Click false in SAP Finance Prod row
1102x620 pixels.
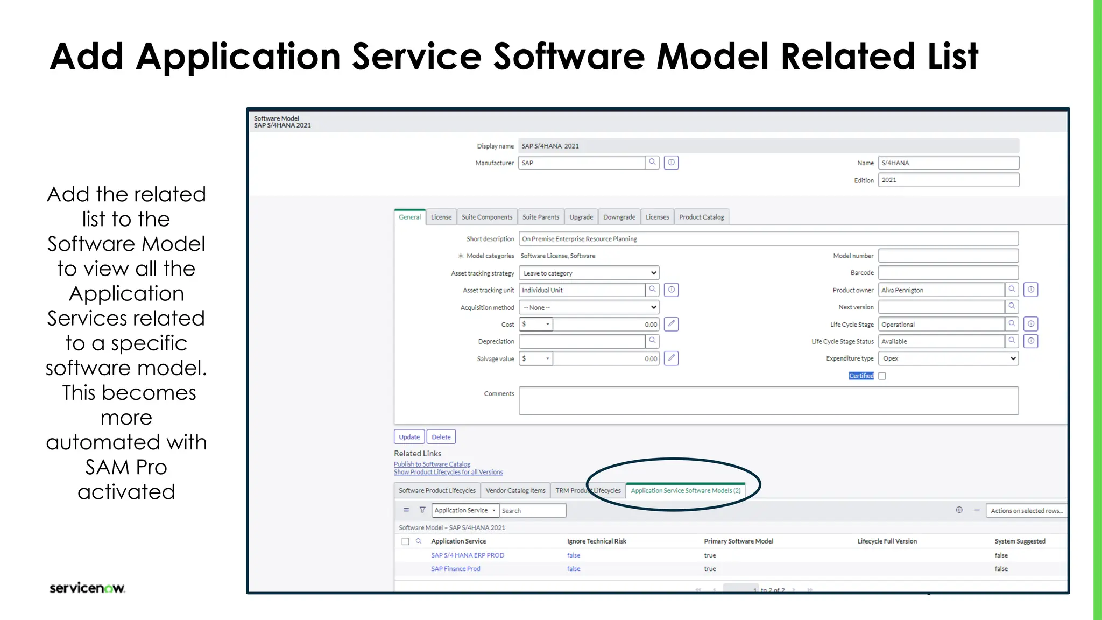(x=574, y=568)
